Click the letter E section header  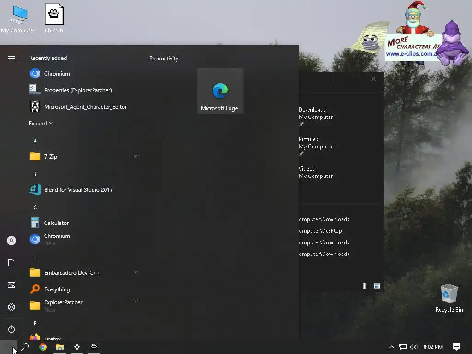[x=35, y=257]
